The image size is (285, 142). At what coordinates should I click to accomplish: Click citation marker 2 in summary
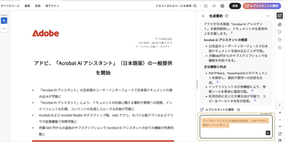(217, 82)
